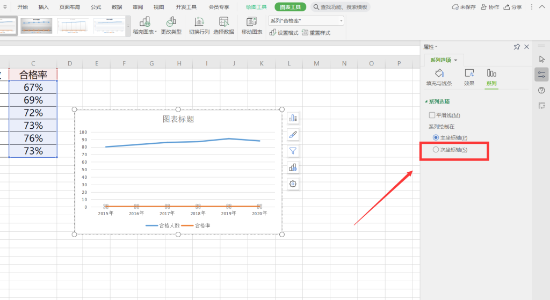550x300 pixels.
Task: Open chart settings gear beside chart
Action: [x=293, y=184]
